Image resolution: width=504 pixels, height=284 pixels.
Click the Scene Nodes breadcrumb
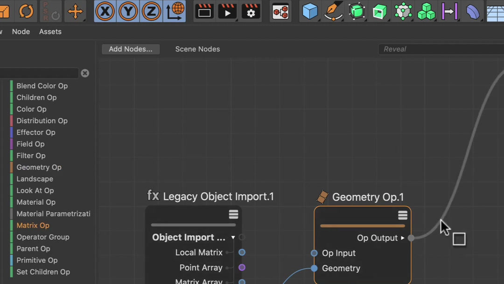point(197,49)
